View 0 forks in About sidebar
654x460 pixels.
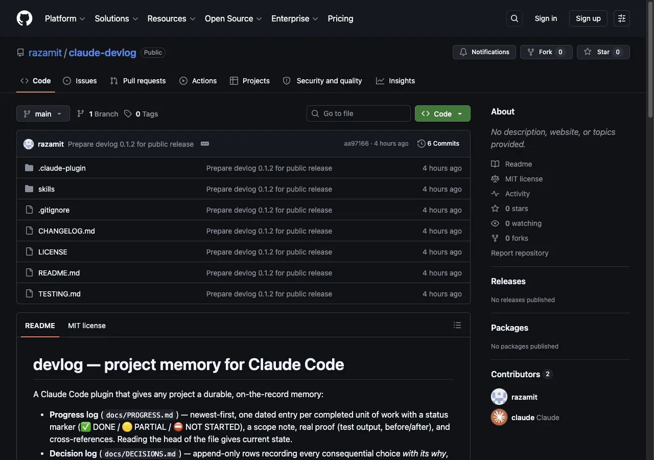point(510,238)
